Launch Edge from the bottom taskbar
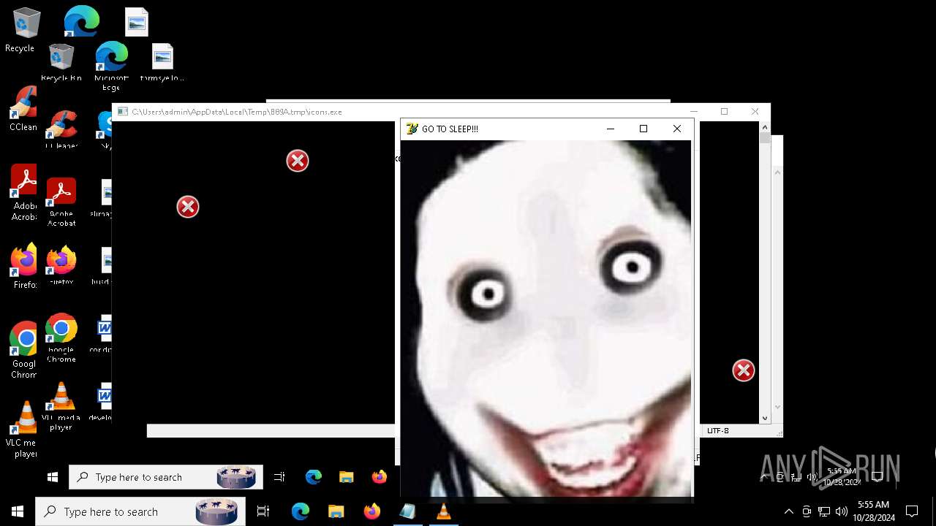Image resolution: width=936 pixels, height=526 pixels. pyautogui.click(x=301, y=511)
